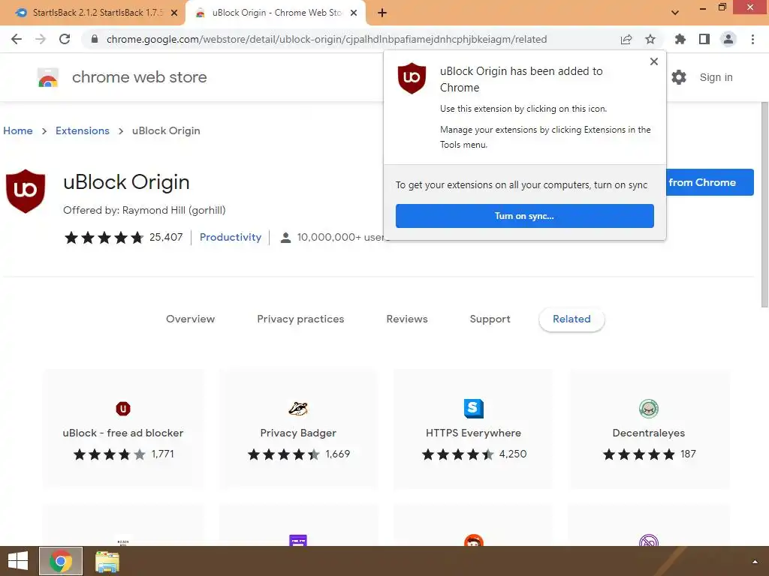Close the uBlock Origin Web Store tab

pyautogui.click(x=354, y=13)
